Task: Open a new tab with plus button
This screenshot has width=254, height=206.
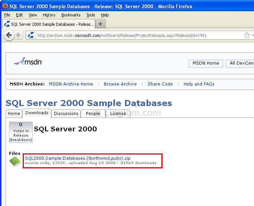Action: pyautogui.click(x=100, y=24)
